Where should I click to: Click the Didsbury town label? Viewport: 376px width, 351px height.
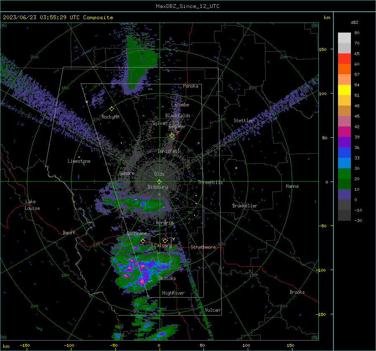(x=158, y=187)
